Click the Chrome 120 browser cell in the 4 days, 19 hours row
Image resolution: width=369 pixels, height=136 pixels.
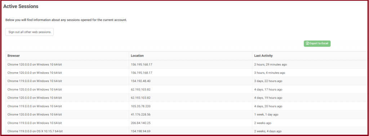pyautogui.click(x=67, y=98)
